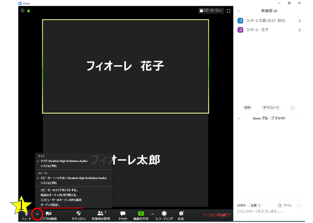Open 送信先 全員 recipient dropdown
313x223 pixels.
(x=255, y=205)
